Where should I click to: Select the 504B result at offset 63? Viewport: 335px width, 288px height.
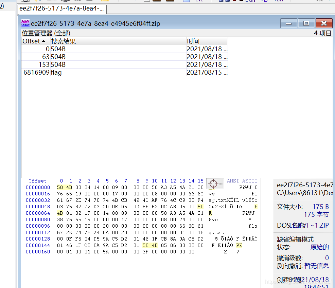[x=125, y=57]
